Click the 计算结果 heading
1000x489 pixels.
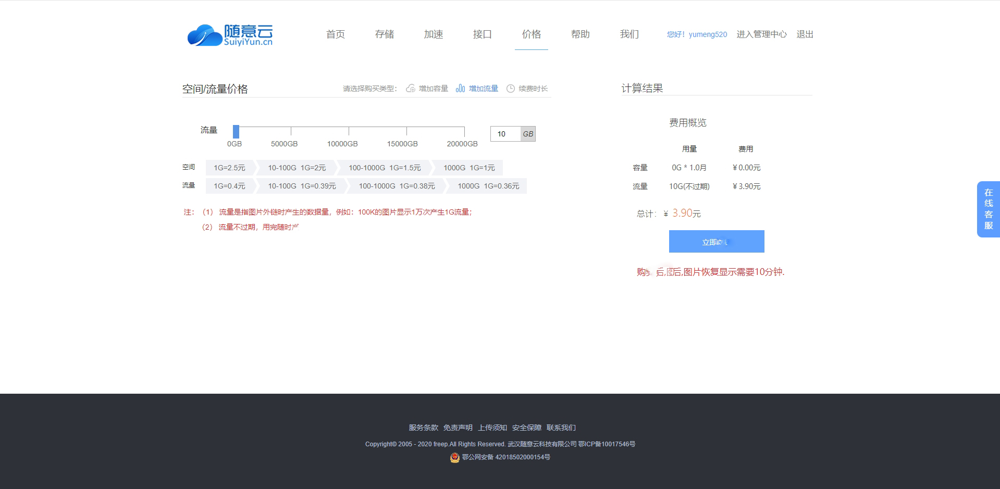(x=642, y=89)
